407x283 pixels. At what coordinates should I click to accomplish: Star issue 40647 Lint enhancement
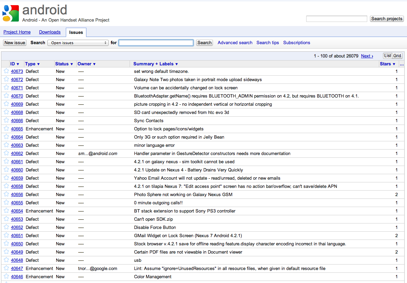(x=6, y=268)
